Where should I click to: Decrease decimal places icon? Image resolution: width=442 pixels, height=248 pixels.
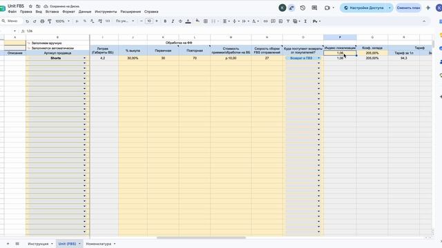[92, 21]
